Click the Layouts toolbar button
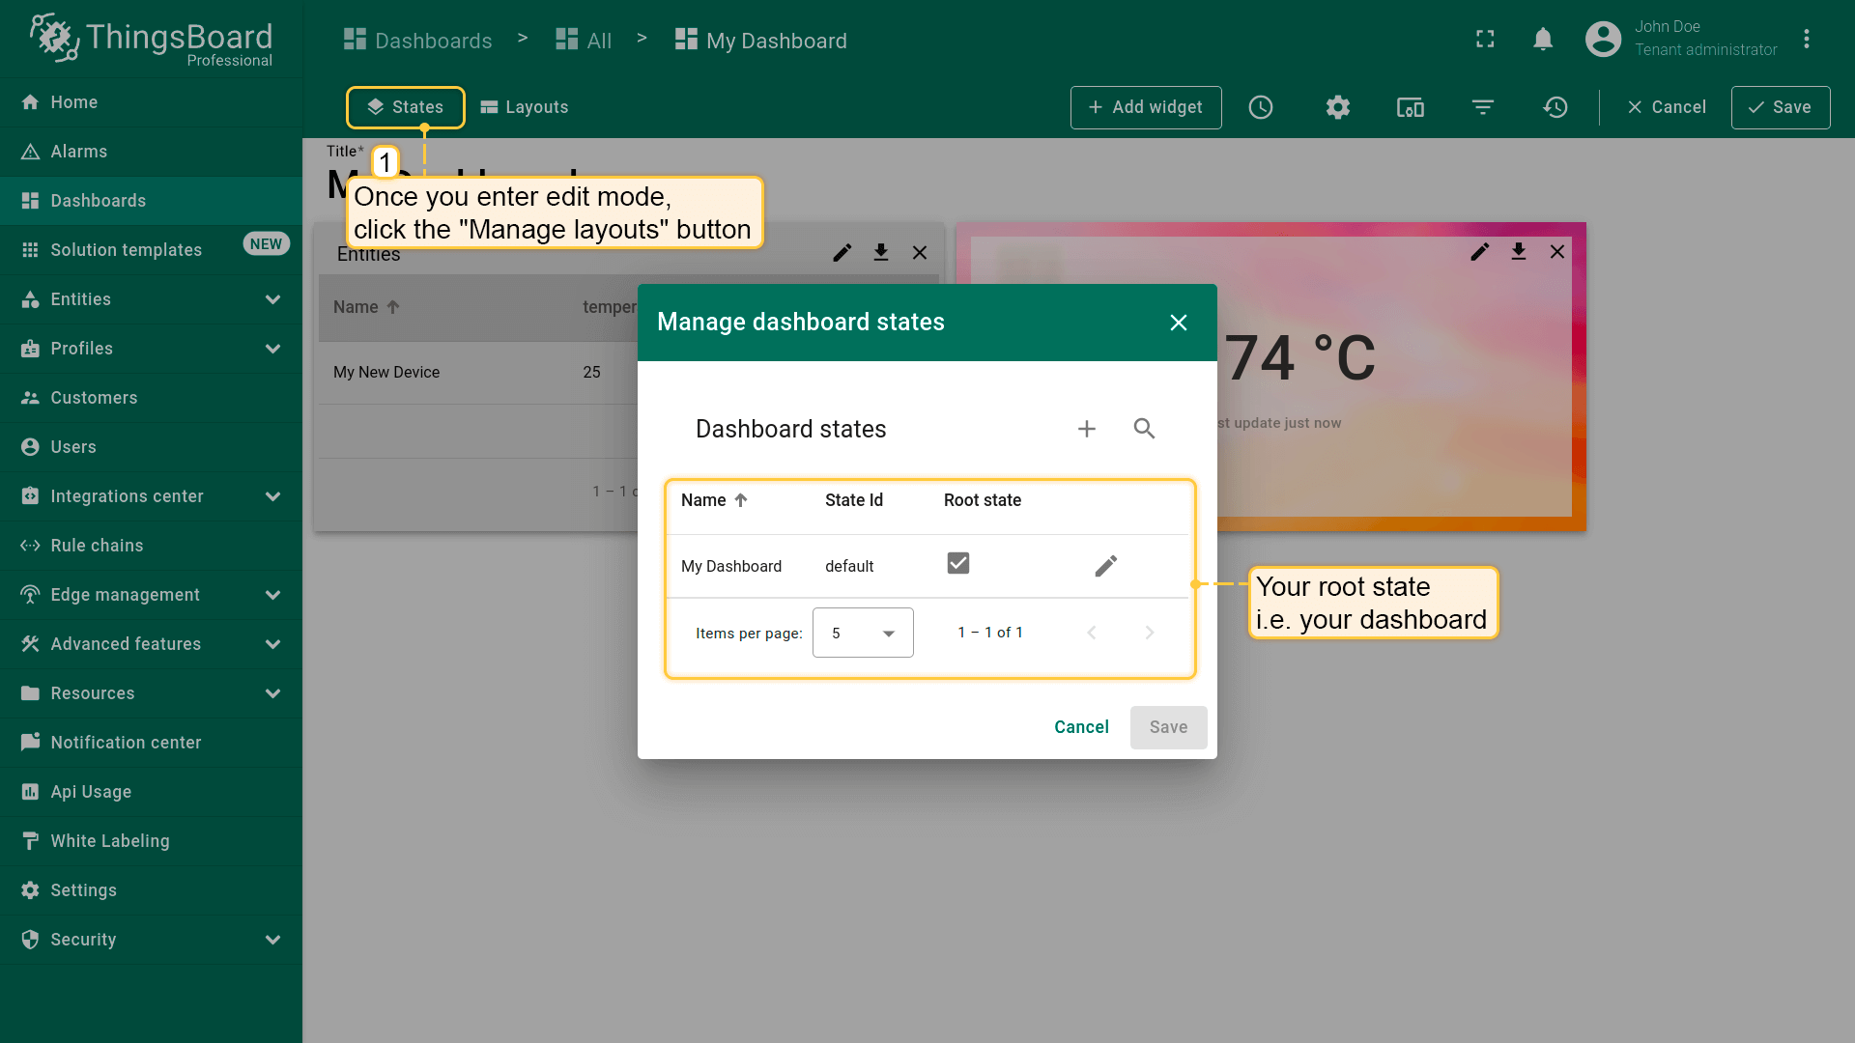This screenshot has height=1043, width=1855. pos(525,107)
